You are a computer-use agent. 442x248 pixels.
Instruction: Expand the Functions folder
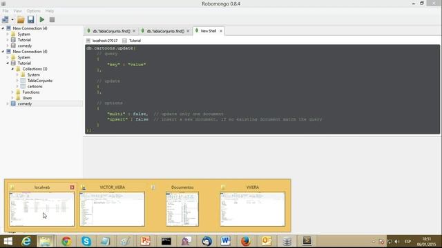[x=12, y=92]
